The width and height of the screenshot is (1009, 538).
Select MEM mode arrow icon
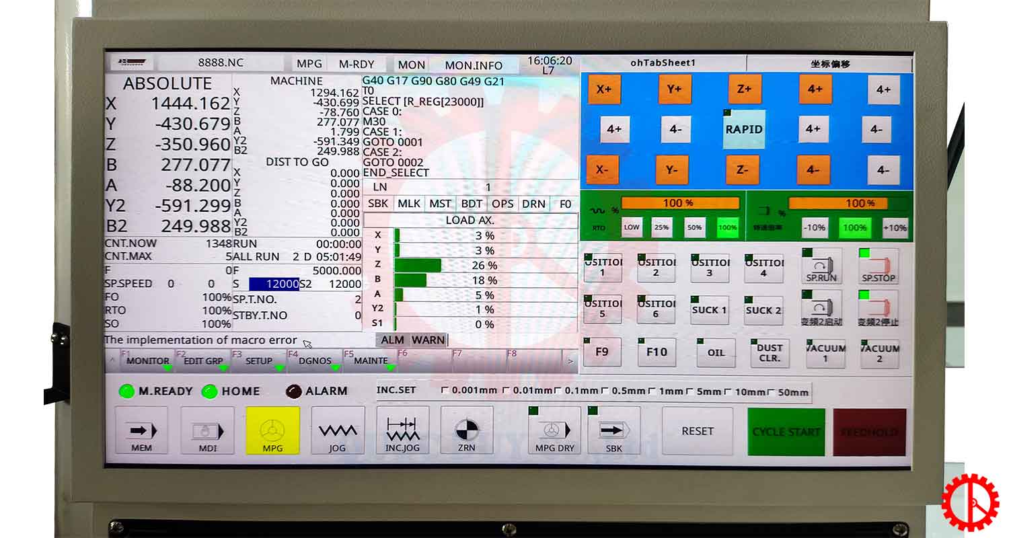tap(141, 430)
